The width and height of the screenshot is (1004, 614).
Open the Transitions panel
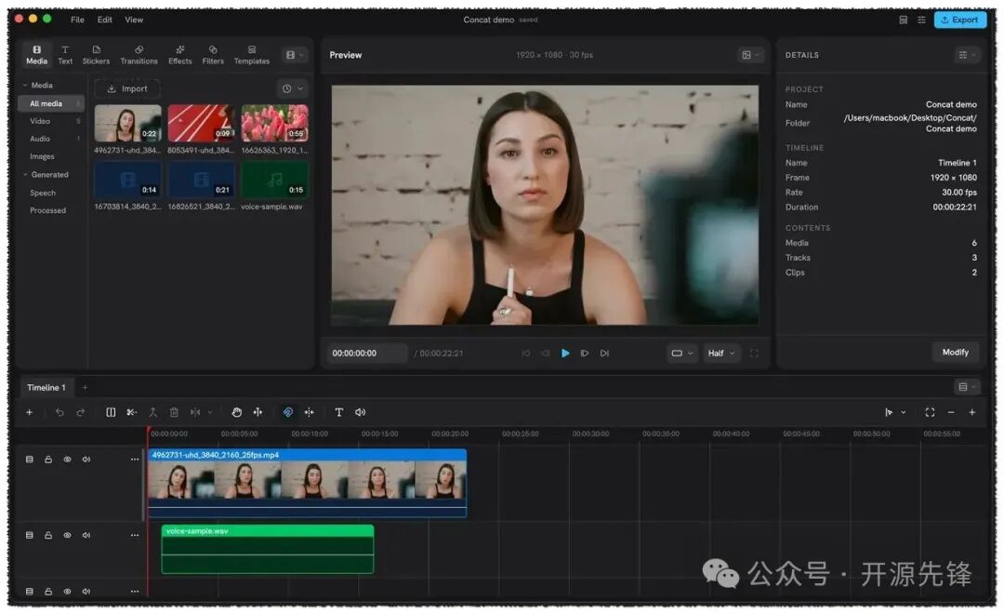tap(139, 55)
